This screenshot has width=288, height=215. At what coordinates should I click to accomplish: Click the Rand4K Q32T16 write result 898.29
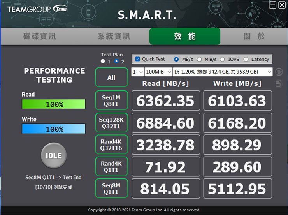pos(237,145)
